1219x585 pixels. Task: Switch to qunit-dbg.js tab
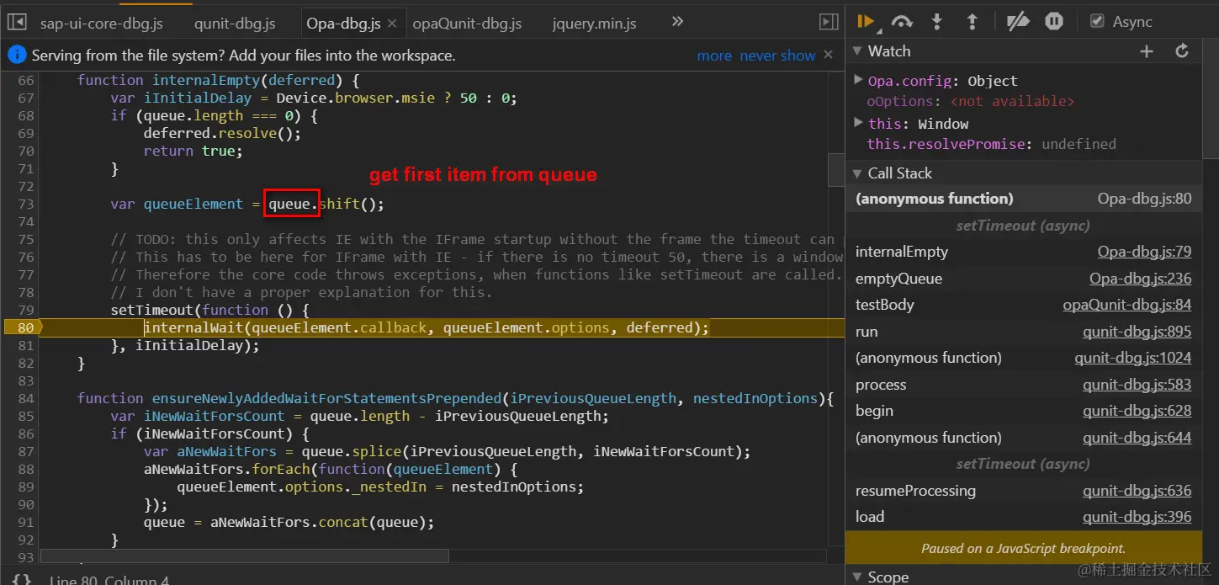point(235,24)
